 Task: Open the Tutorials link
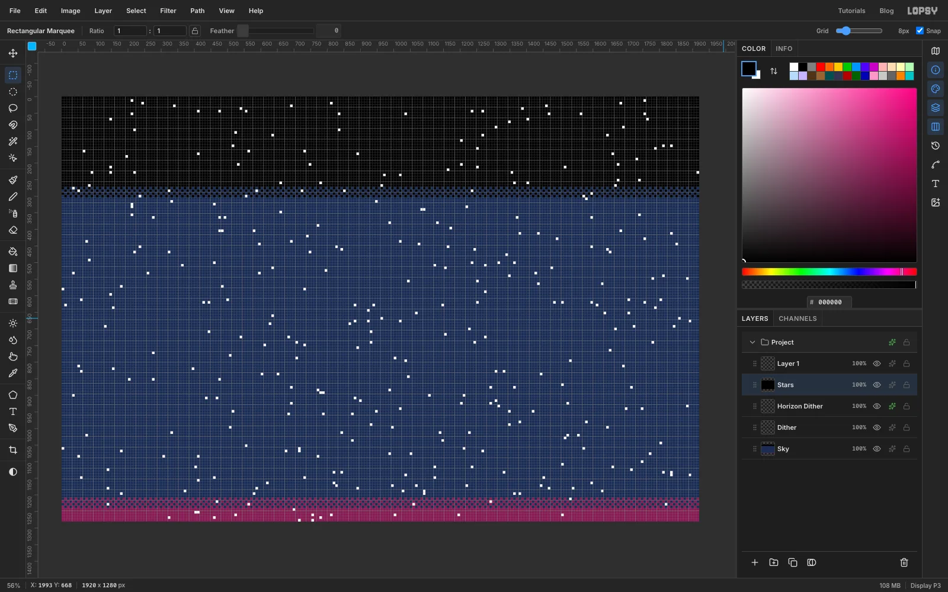point(851,11)
